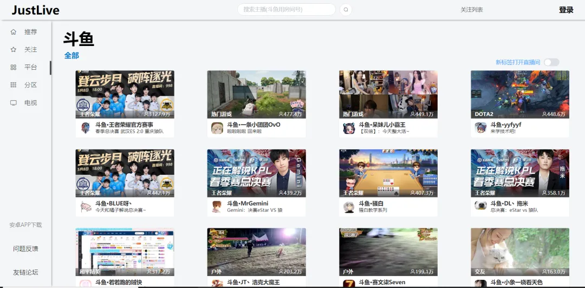
Task: Open the 呆妹儿小霸王 stream thumbnail
Action: coord(388,94)
